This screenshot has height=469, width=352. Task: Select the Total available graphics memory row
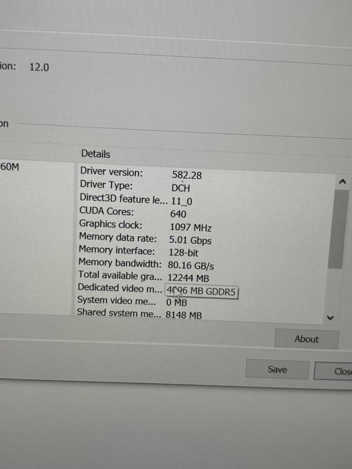143,277
